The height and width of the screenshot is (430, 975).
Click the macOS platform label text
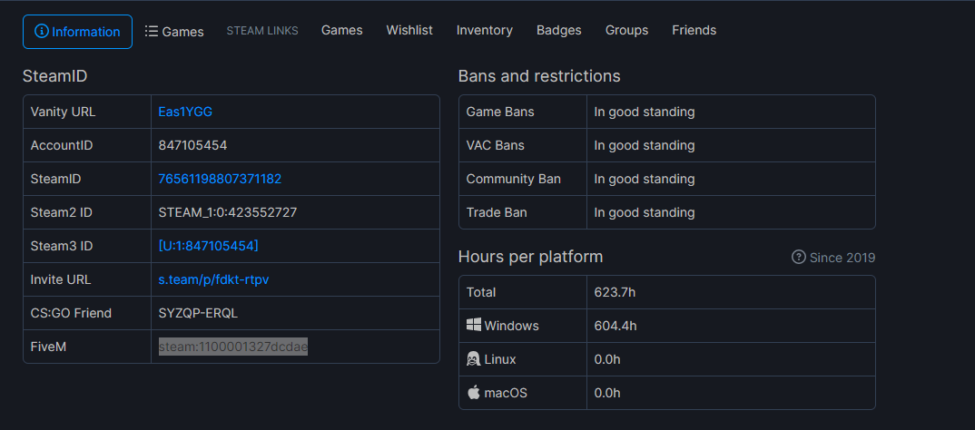click(506, 393)
